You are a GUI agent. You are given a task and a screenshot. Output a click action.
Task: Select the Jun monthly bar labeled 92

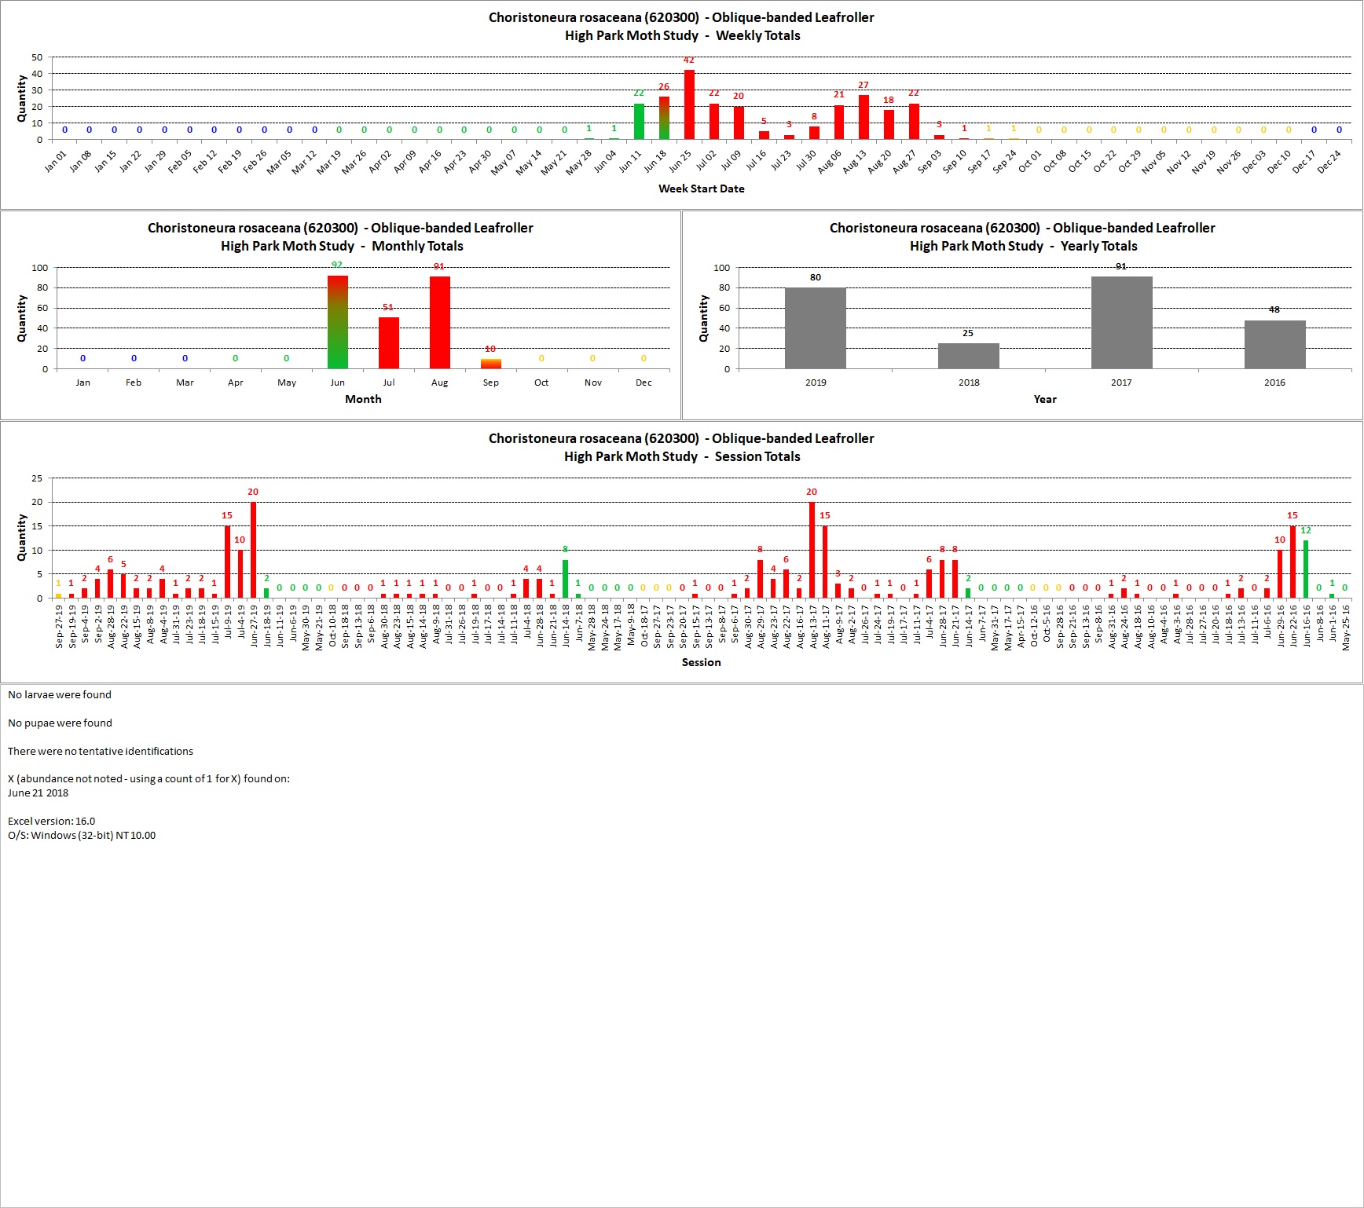coord(338,322)
